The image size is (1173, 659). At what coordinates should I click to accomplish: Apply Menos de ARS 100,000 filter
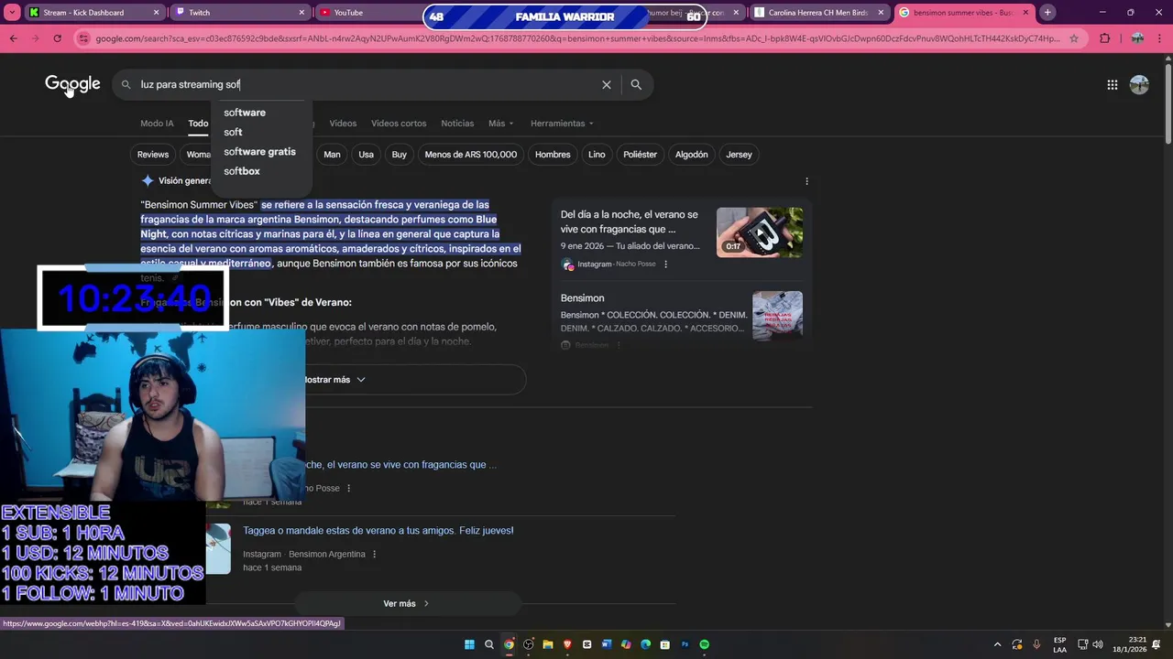pos(471,155)
